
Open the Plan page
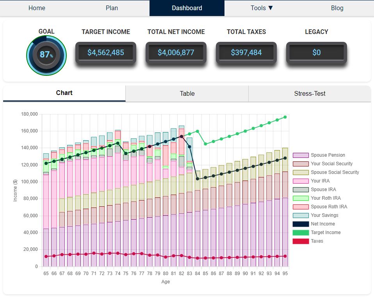pos(112,8)
